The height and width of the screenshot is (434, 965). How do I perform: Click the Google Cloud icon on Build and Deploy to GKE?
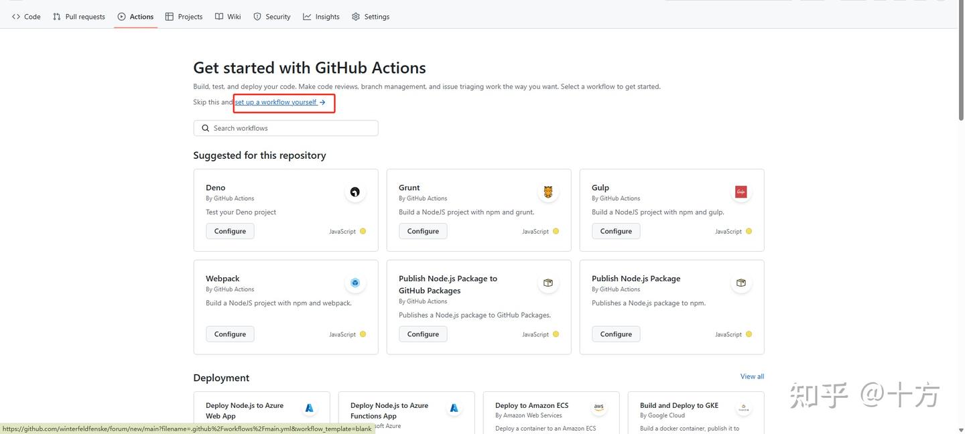pos(743,407)
